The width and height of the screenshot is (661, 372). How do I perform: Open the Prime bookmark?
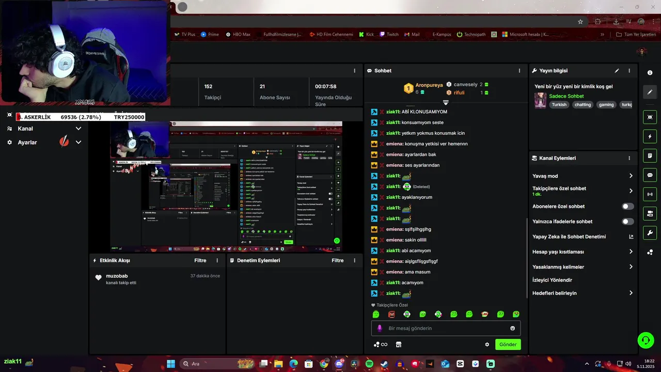click(210, 35)
